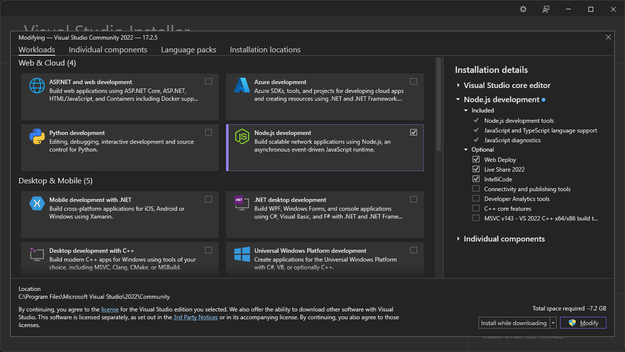Click the Azure development logo icon

click(x=242, y=86)
